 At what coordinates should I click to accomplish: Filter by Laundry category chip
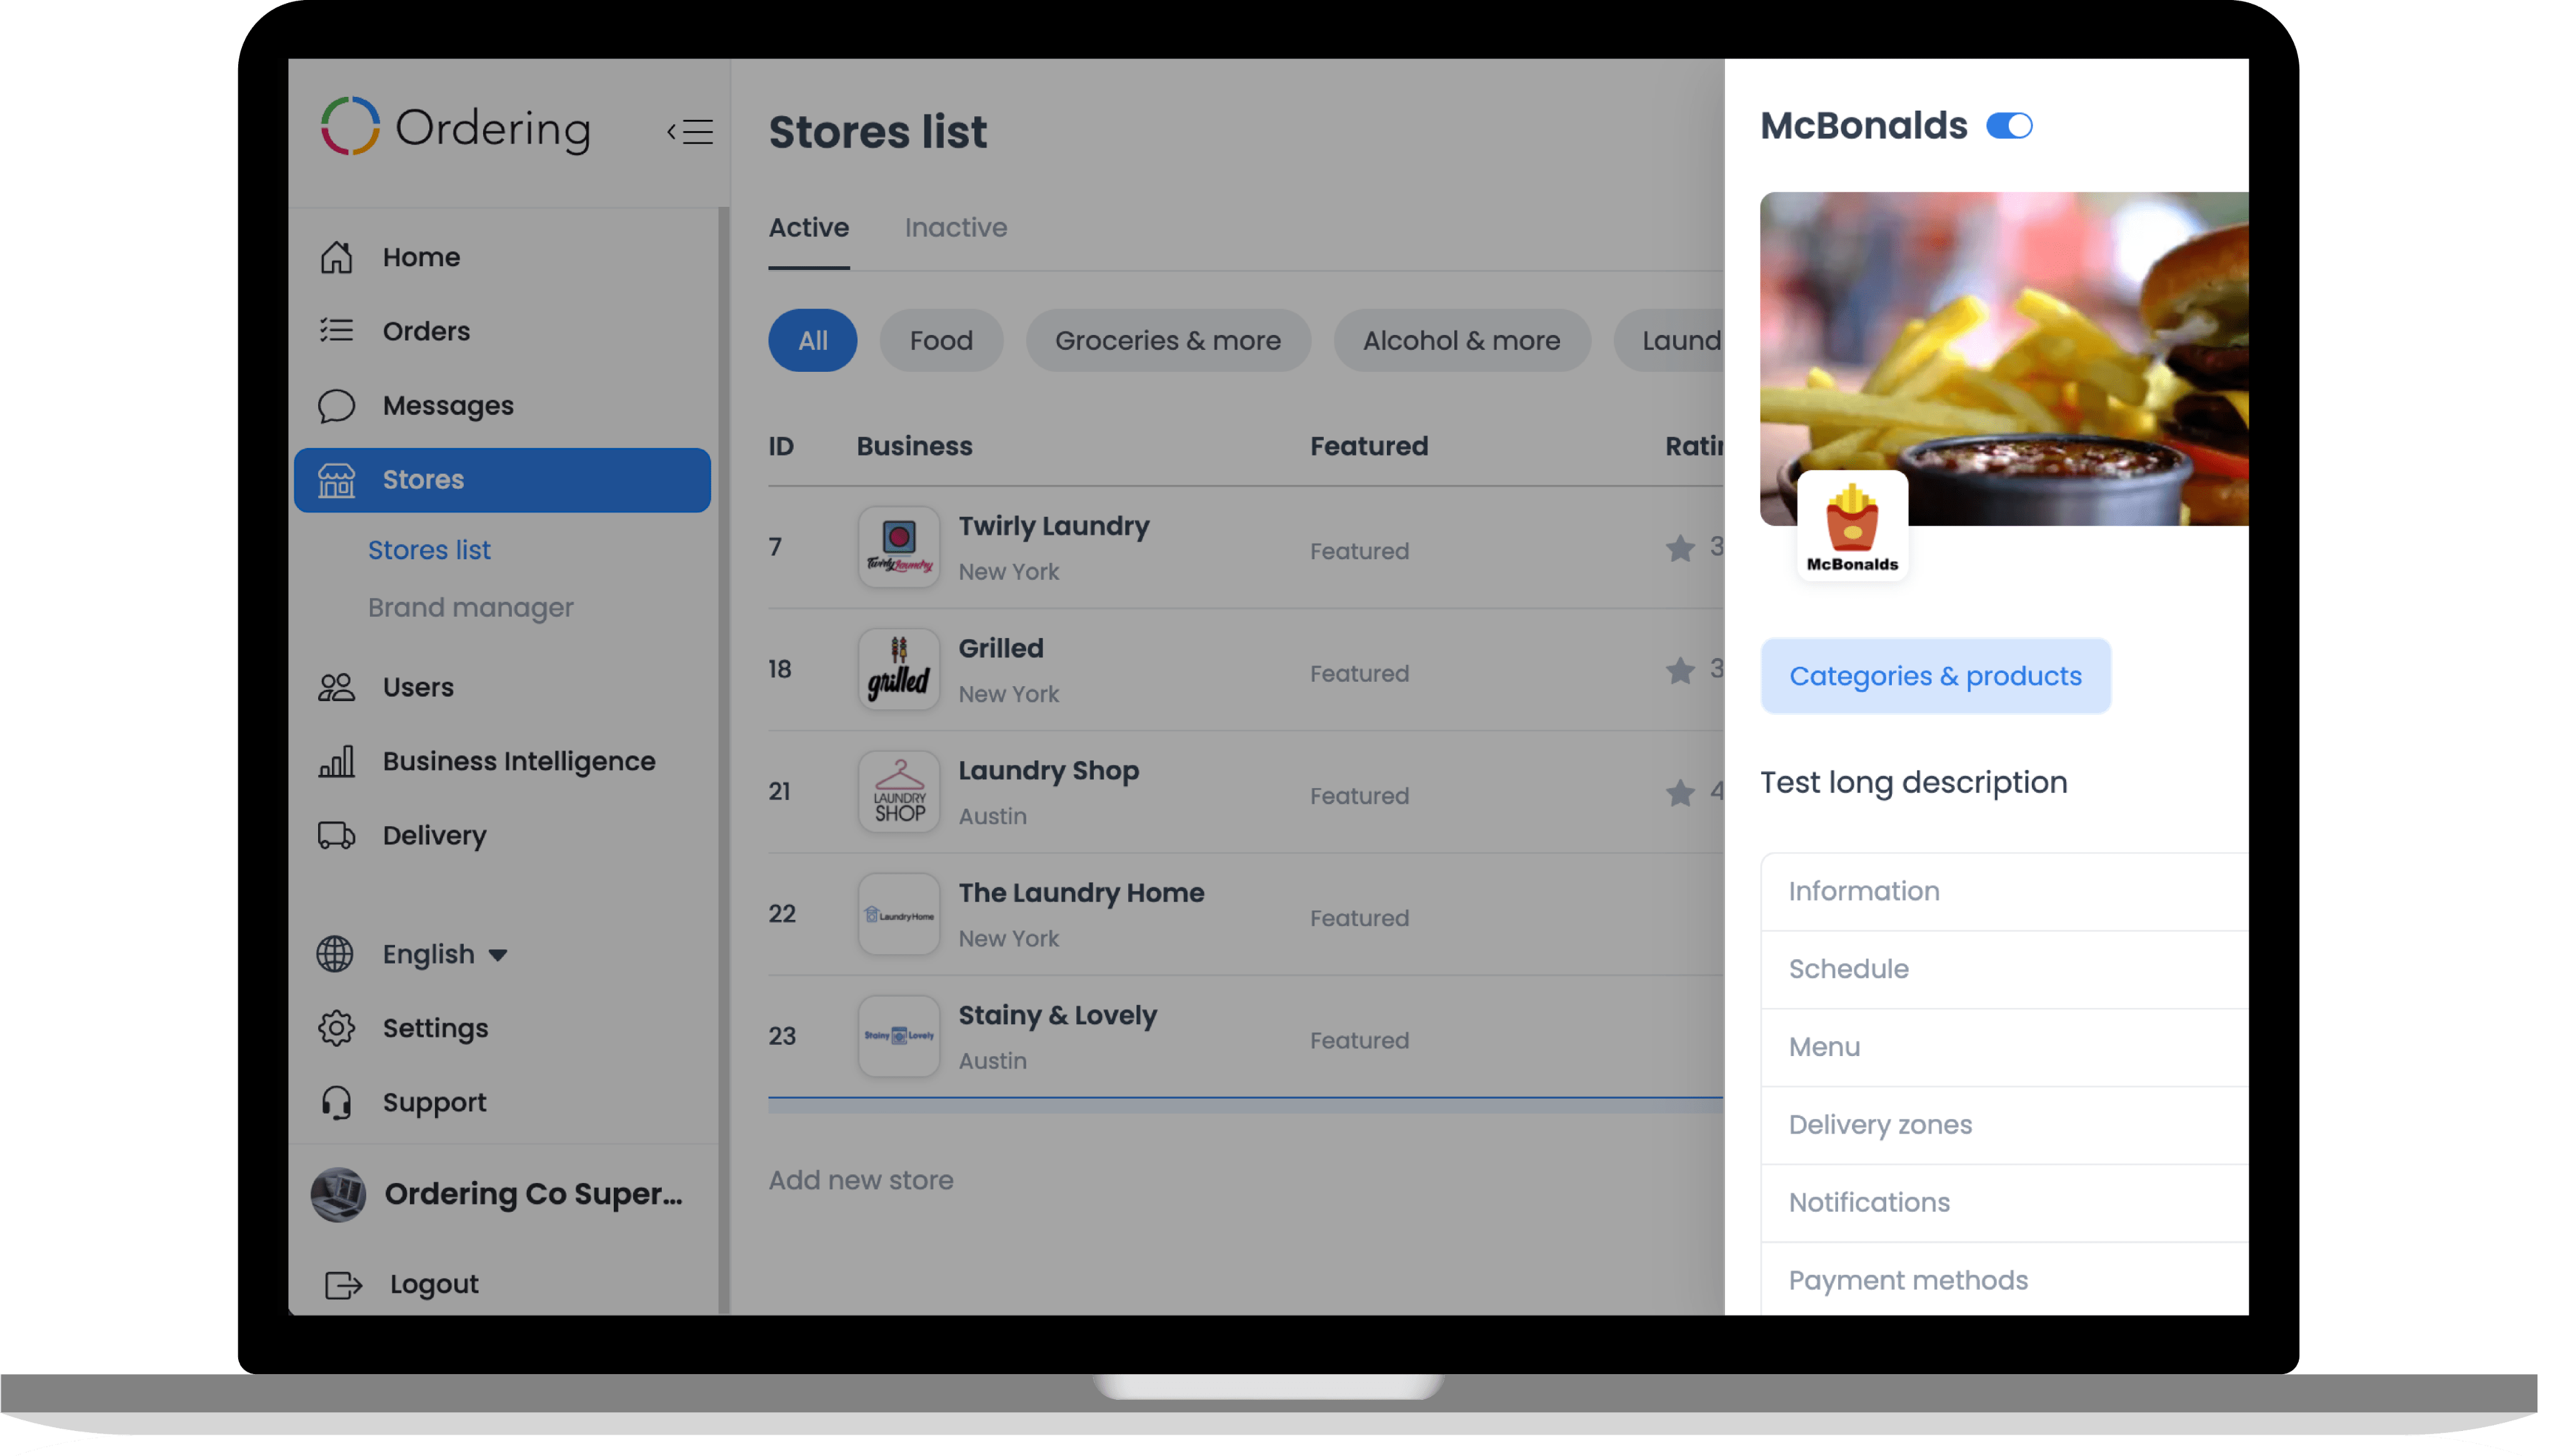(x=1670, y=340)
